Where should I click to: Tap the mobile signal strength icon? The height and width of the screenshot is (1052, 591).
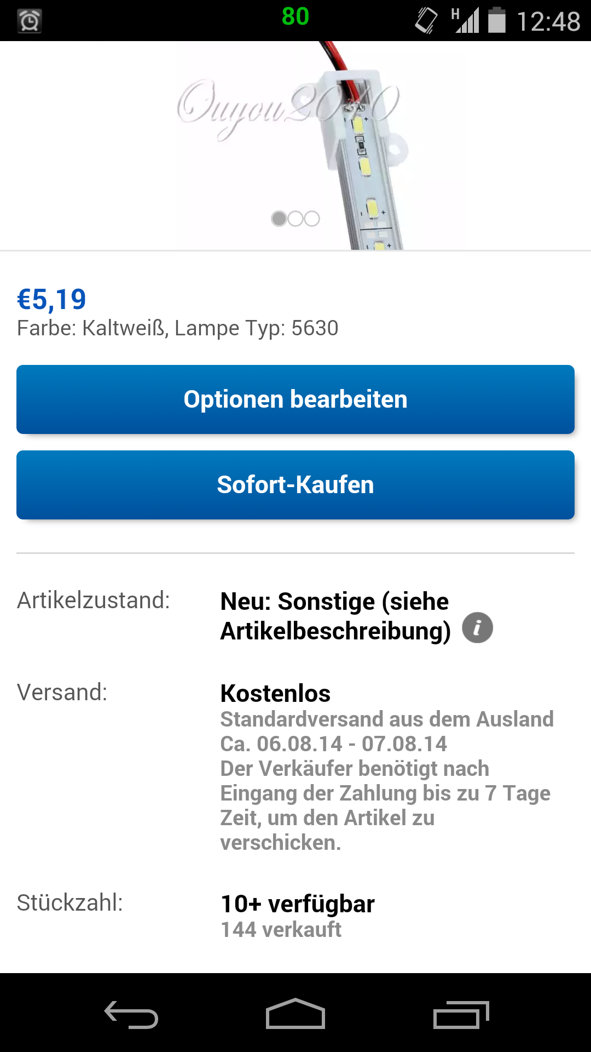tap(465, 20)
